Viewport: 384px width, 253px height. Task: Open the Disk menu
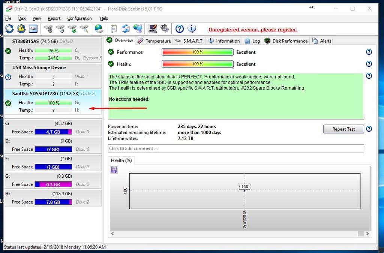coord(22,18)
